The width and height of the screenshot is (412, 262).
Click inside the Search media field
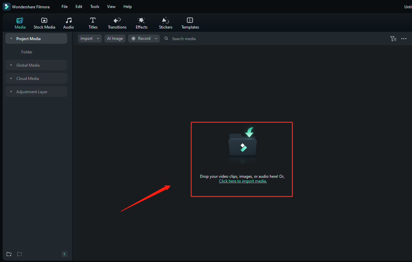[x=184, y=38]
